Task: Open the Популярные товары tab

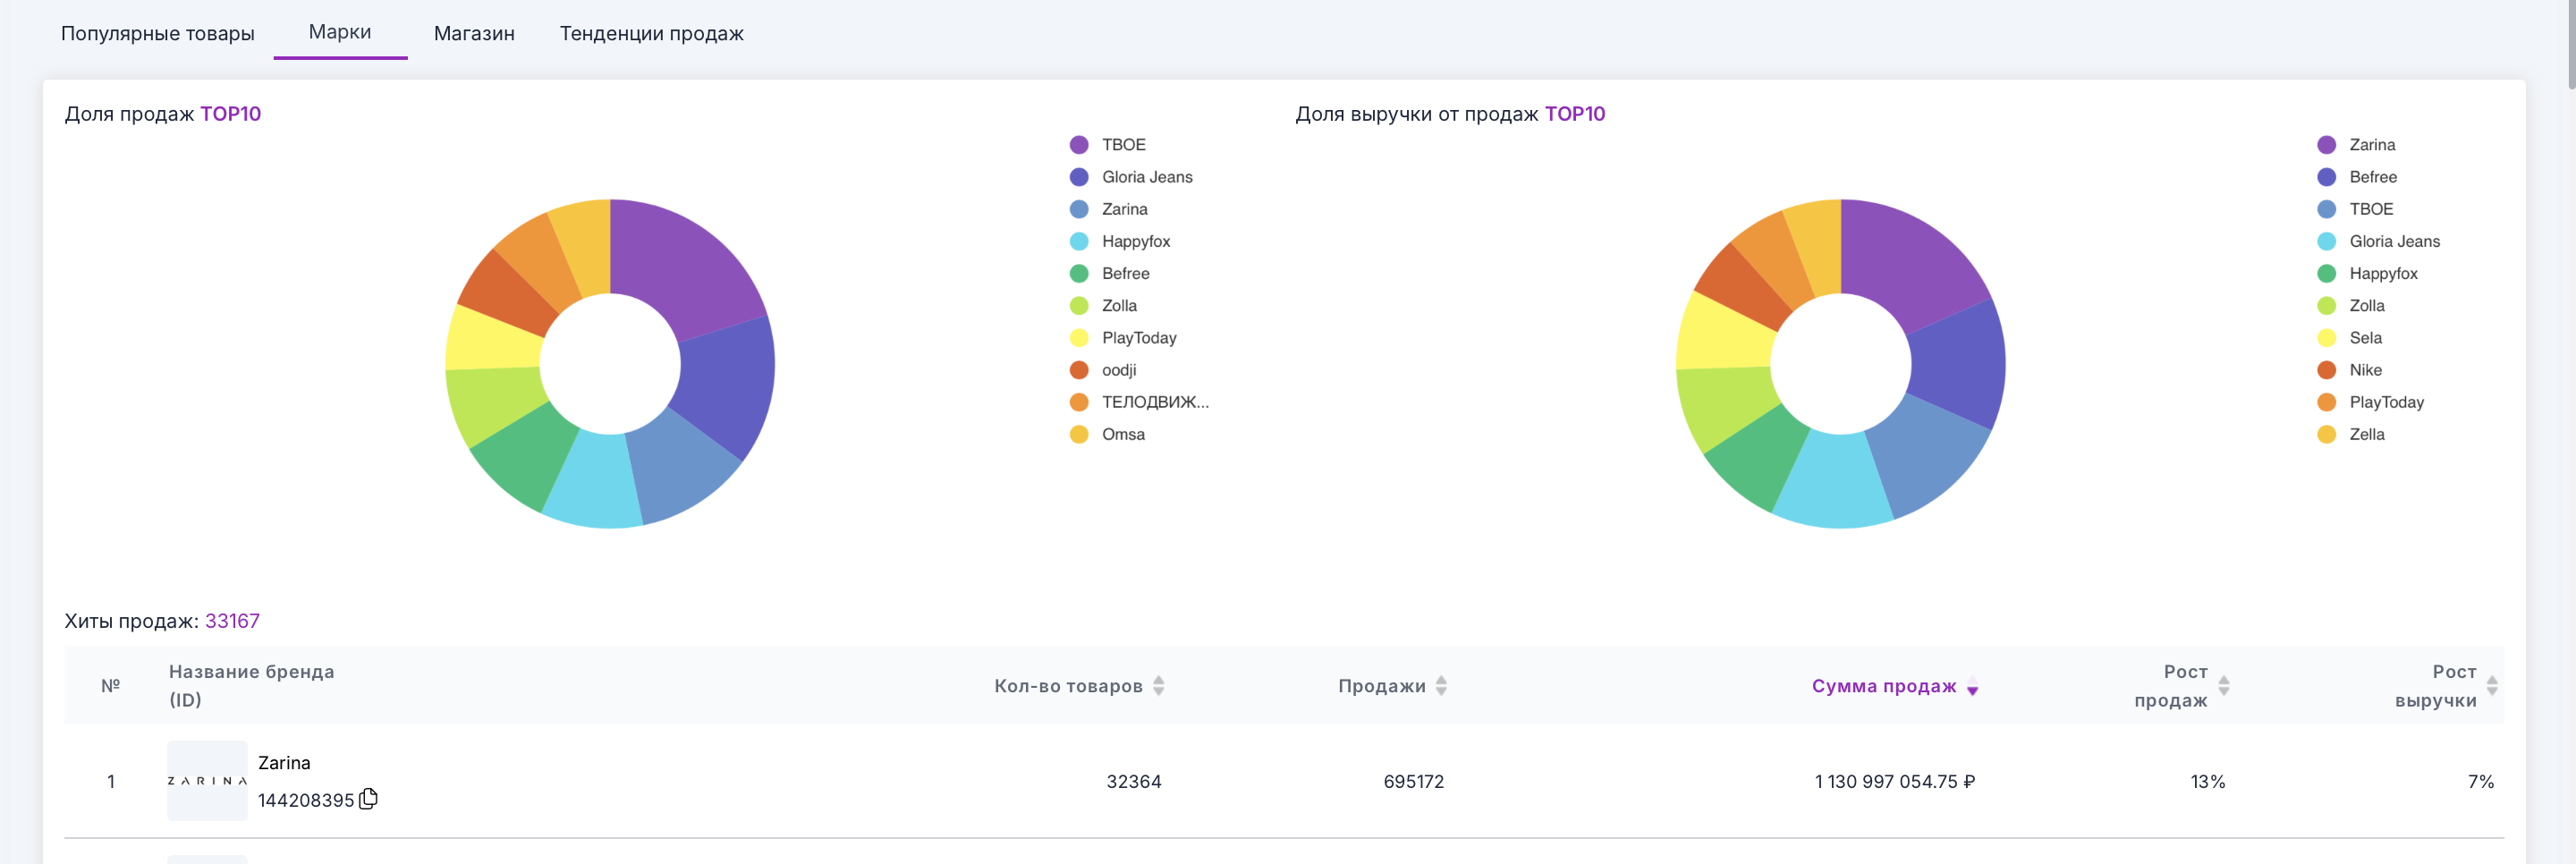Action: [x=157, y=33]
